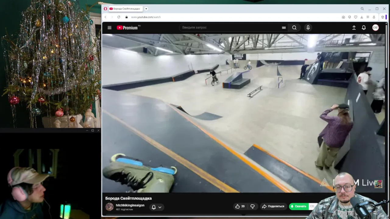Dislike the video with thumbs down
The width and height of the screenshot is (390, 219).
coord(253,206)
